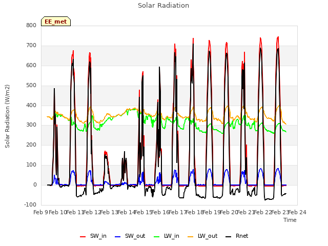Click the Solar Radiation (W/m2) axis label
Viewport: 328px width, 246px height.
(7, 116)
